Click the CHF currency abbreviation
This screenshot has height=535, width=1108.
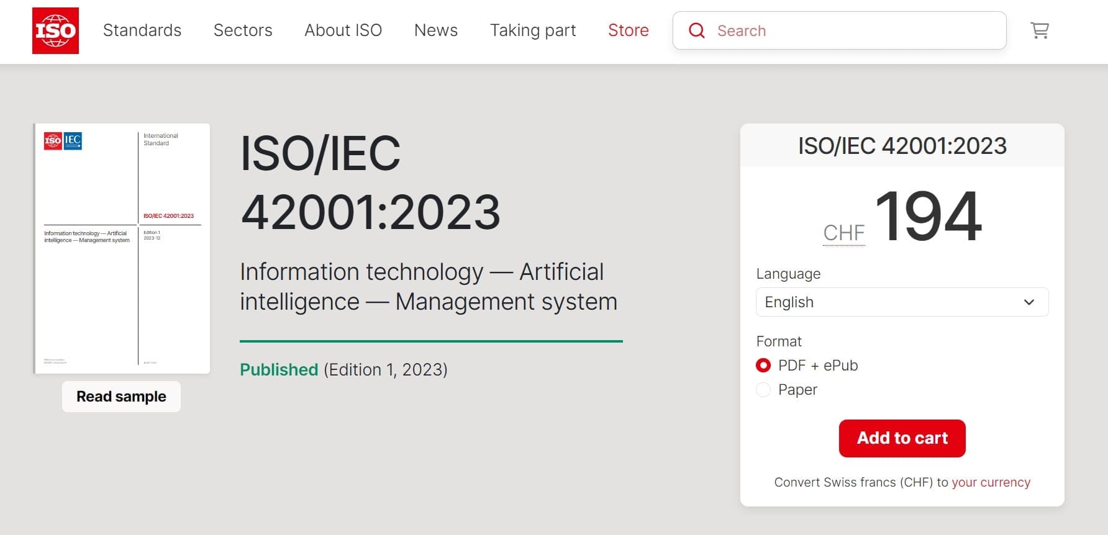[x=843, y=233]
